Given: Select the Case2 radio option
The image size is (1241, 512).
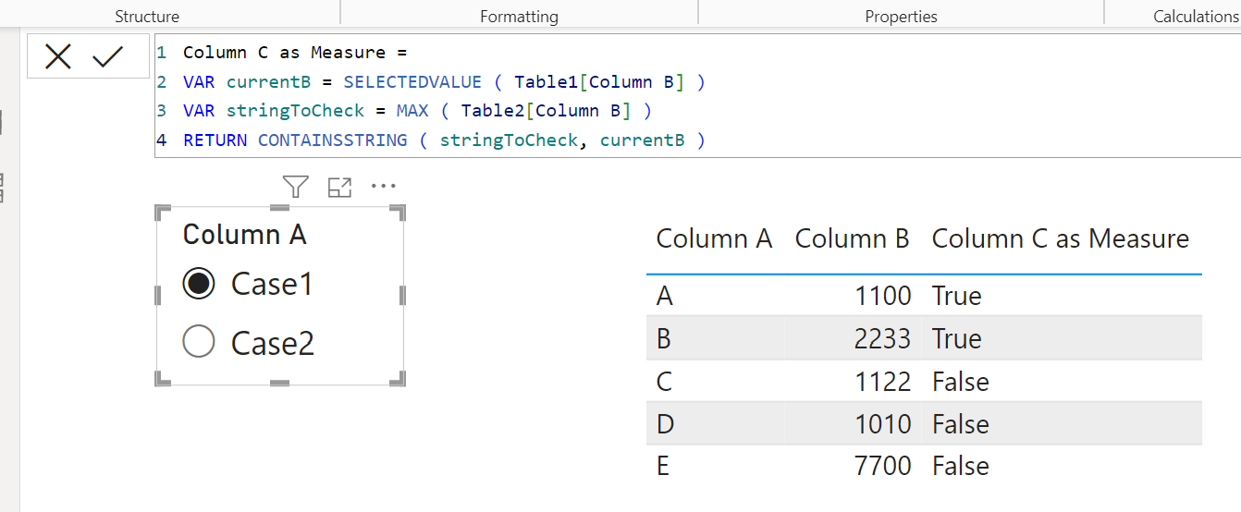Looking at the screenshot, I should coord(199,342).
